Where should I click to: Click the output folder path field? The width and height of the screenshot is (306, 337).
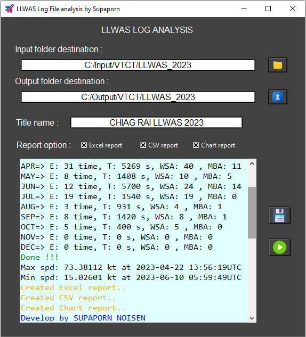(138, 97)
